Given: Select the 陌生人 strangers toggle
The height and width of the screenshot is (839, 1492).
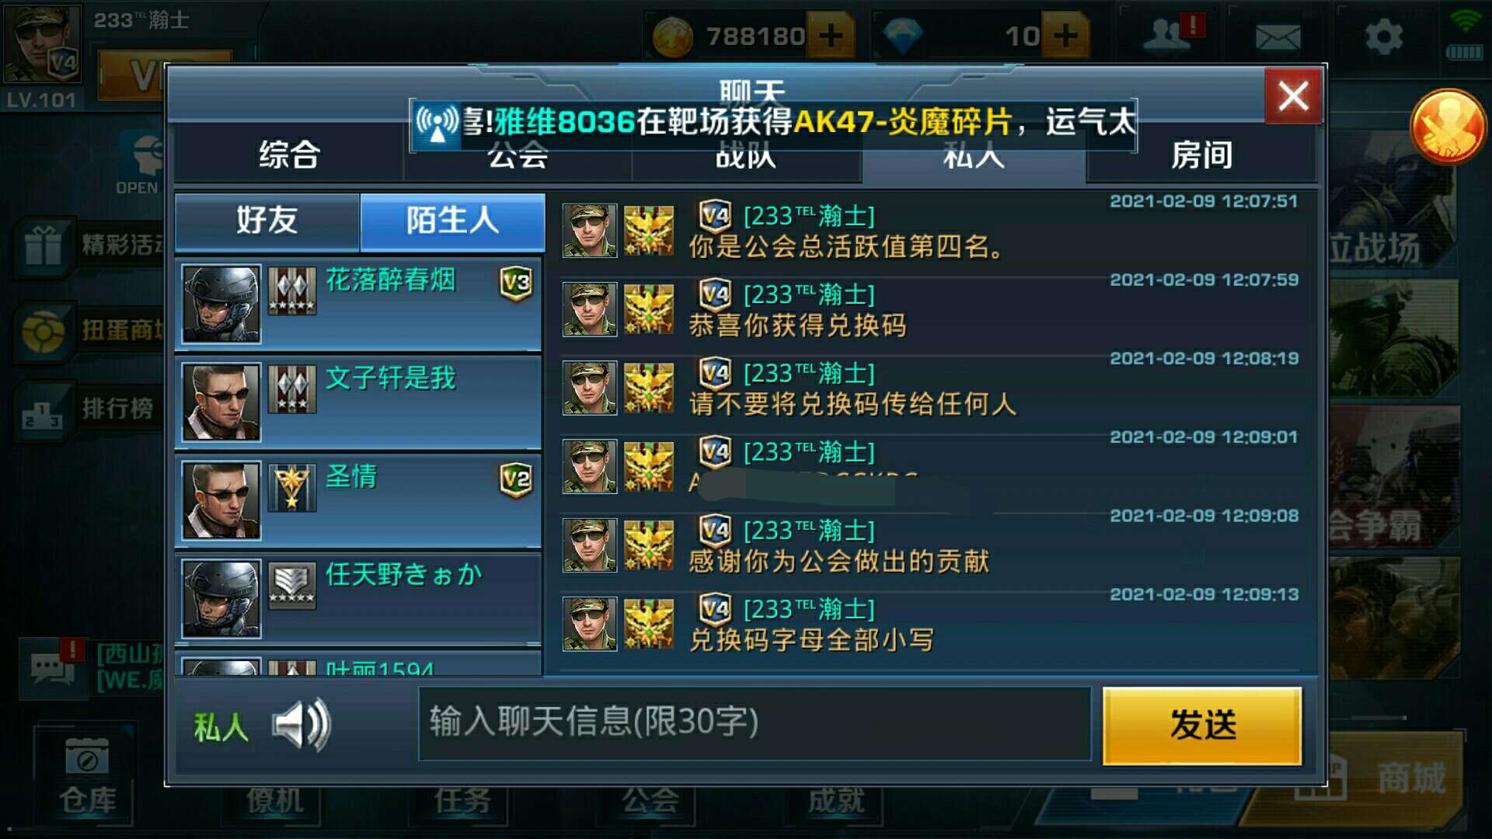Looking at the screenshot, I should [x=452, y=221].
